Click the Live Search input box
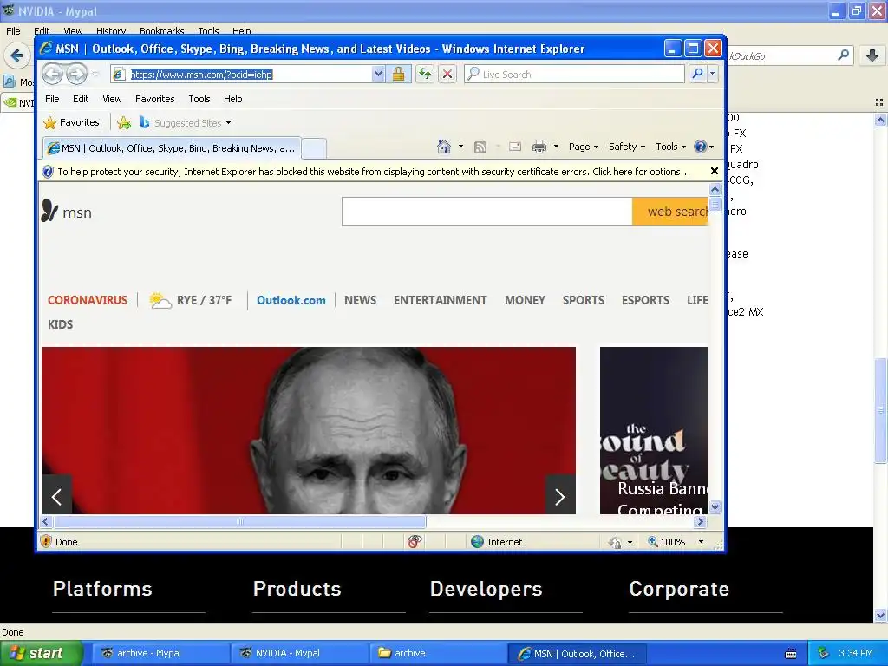The image size is (888, 666). tap(574, 74)
